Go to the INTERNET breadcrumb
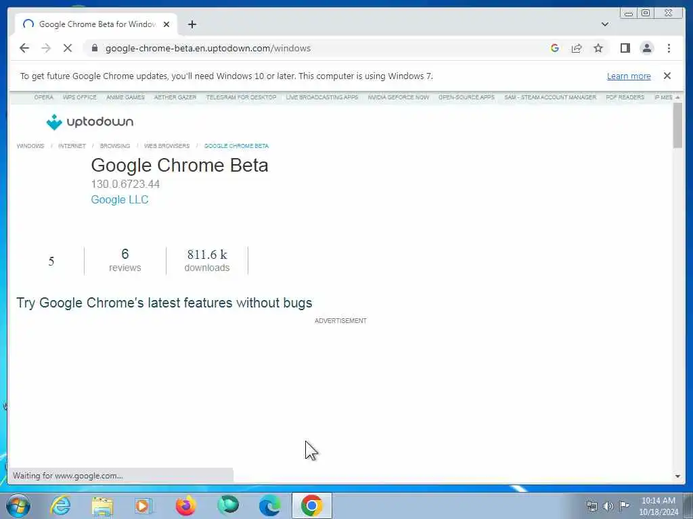 pos(72,146)
